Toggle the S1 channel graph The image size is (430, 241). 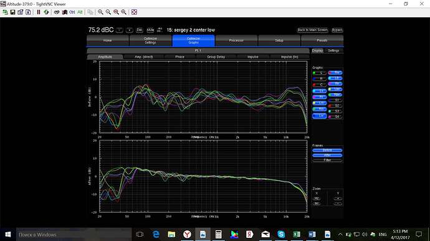pyautogui.click(x=335, y=100)
